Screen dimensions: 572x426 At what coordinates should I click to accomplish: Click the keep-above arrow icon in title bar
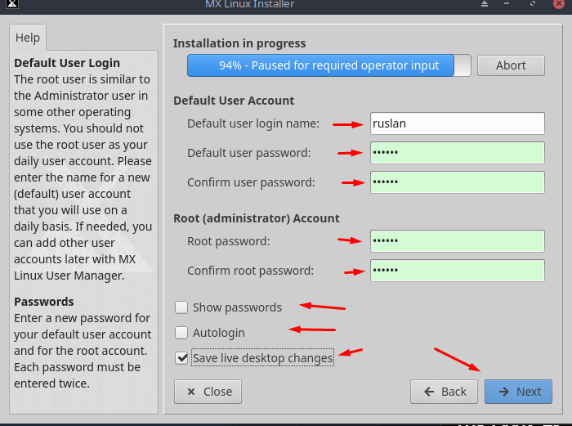coord(485,4)
